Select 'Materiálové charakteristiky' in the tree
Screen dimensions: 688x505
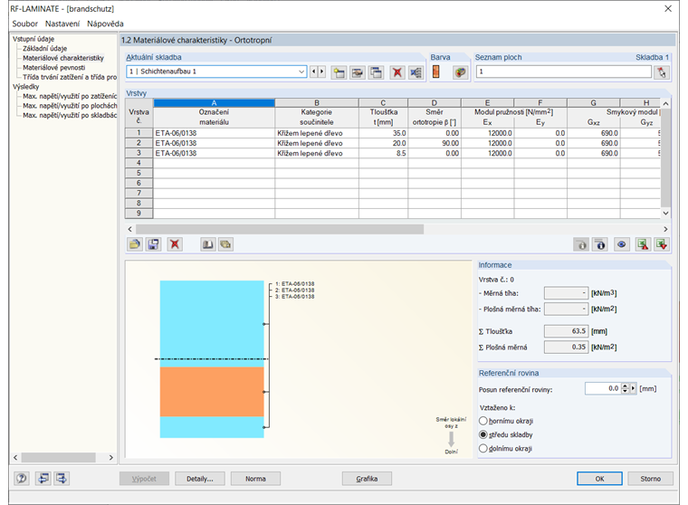pos(63,58)
